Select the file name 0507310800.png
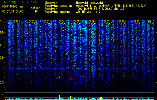Screen dimensions: 157x100 pos(13,7)
